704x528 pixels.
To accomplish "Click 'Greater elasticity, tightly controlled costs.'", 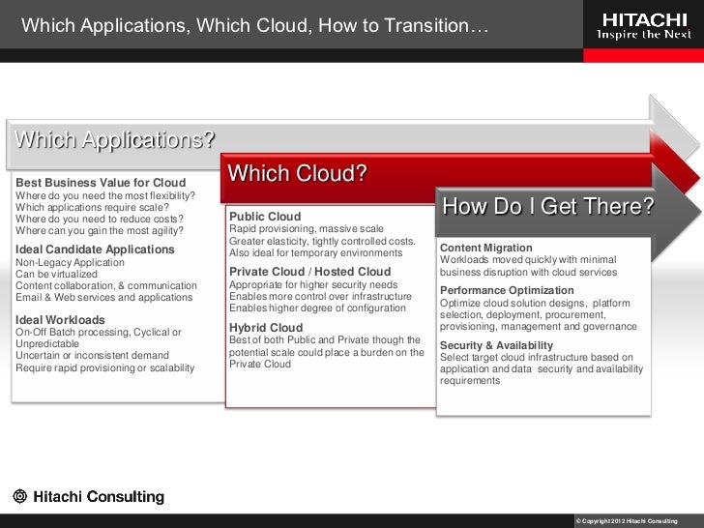I will coord(322,241).
